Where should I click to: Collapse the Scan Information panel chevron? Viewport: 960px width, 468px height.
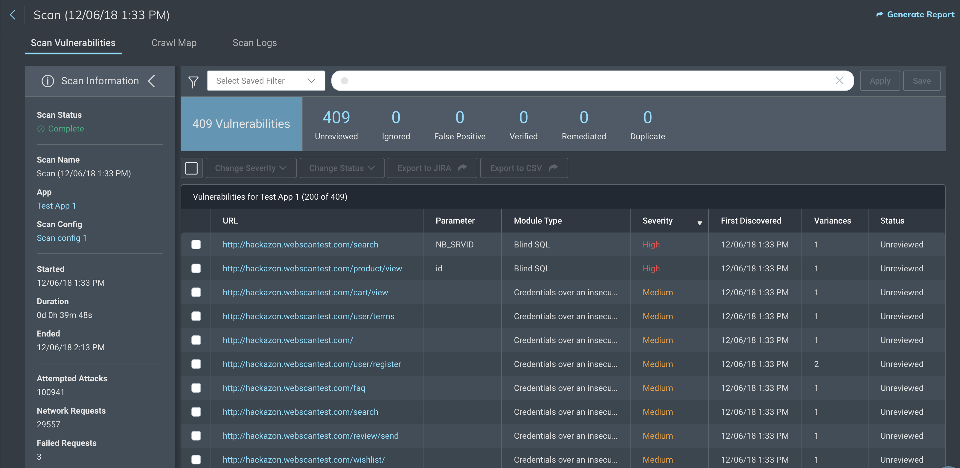click(x=151, y=81)
